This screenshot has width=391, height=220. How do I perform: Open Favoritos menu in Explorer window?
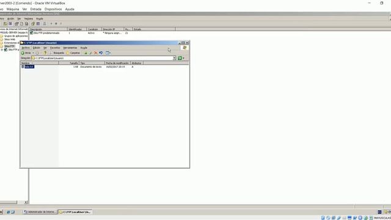(55, 48)
